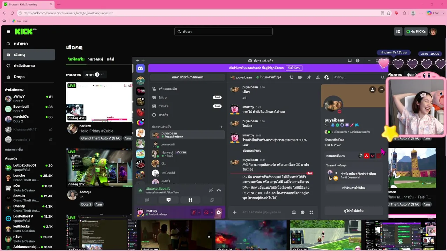Open the nariszx stream thumbnail
Image resolution: width=447 pixels, height=251 pixels.
click(99, 102)
